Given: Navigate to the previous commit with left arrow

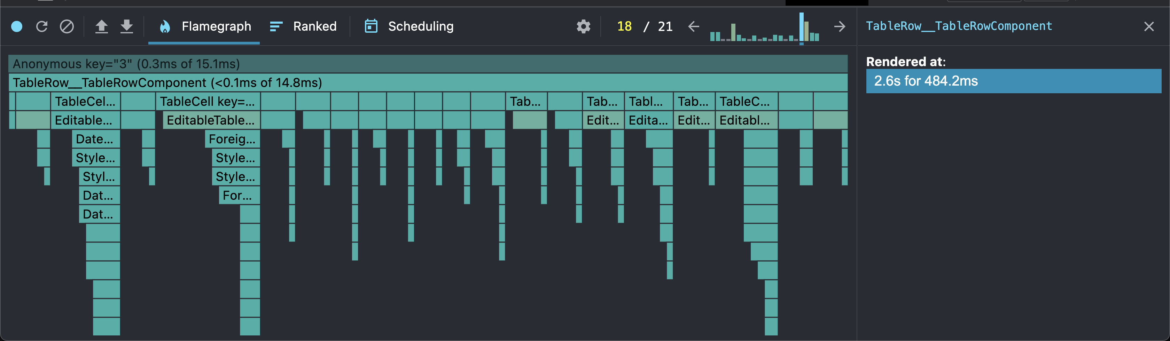Looking at the screenshot, I should pos(693,26).
